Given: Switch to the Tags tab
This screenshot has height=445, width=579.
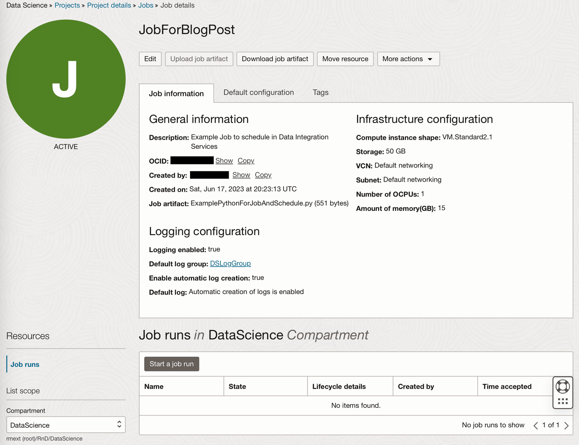Looking at the screenshot, I should [320, 92].
